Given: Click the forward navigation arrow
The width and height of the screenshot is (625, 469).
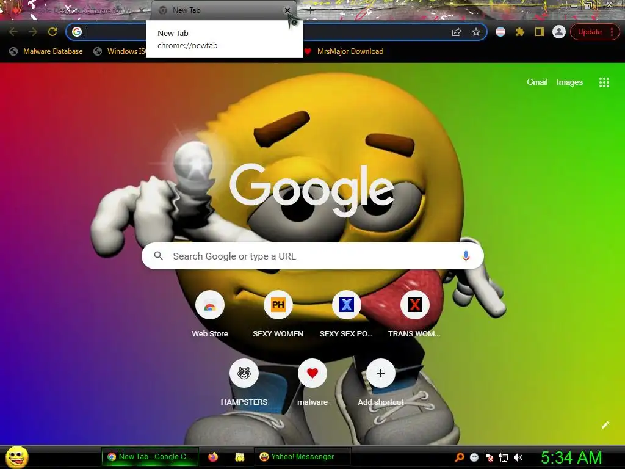Looking at the screenshot, I should tap(33, 32).
